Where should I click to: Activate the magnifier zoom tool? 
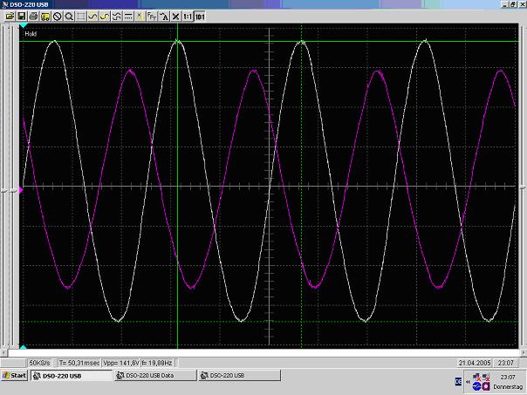(x=69, y=16)
